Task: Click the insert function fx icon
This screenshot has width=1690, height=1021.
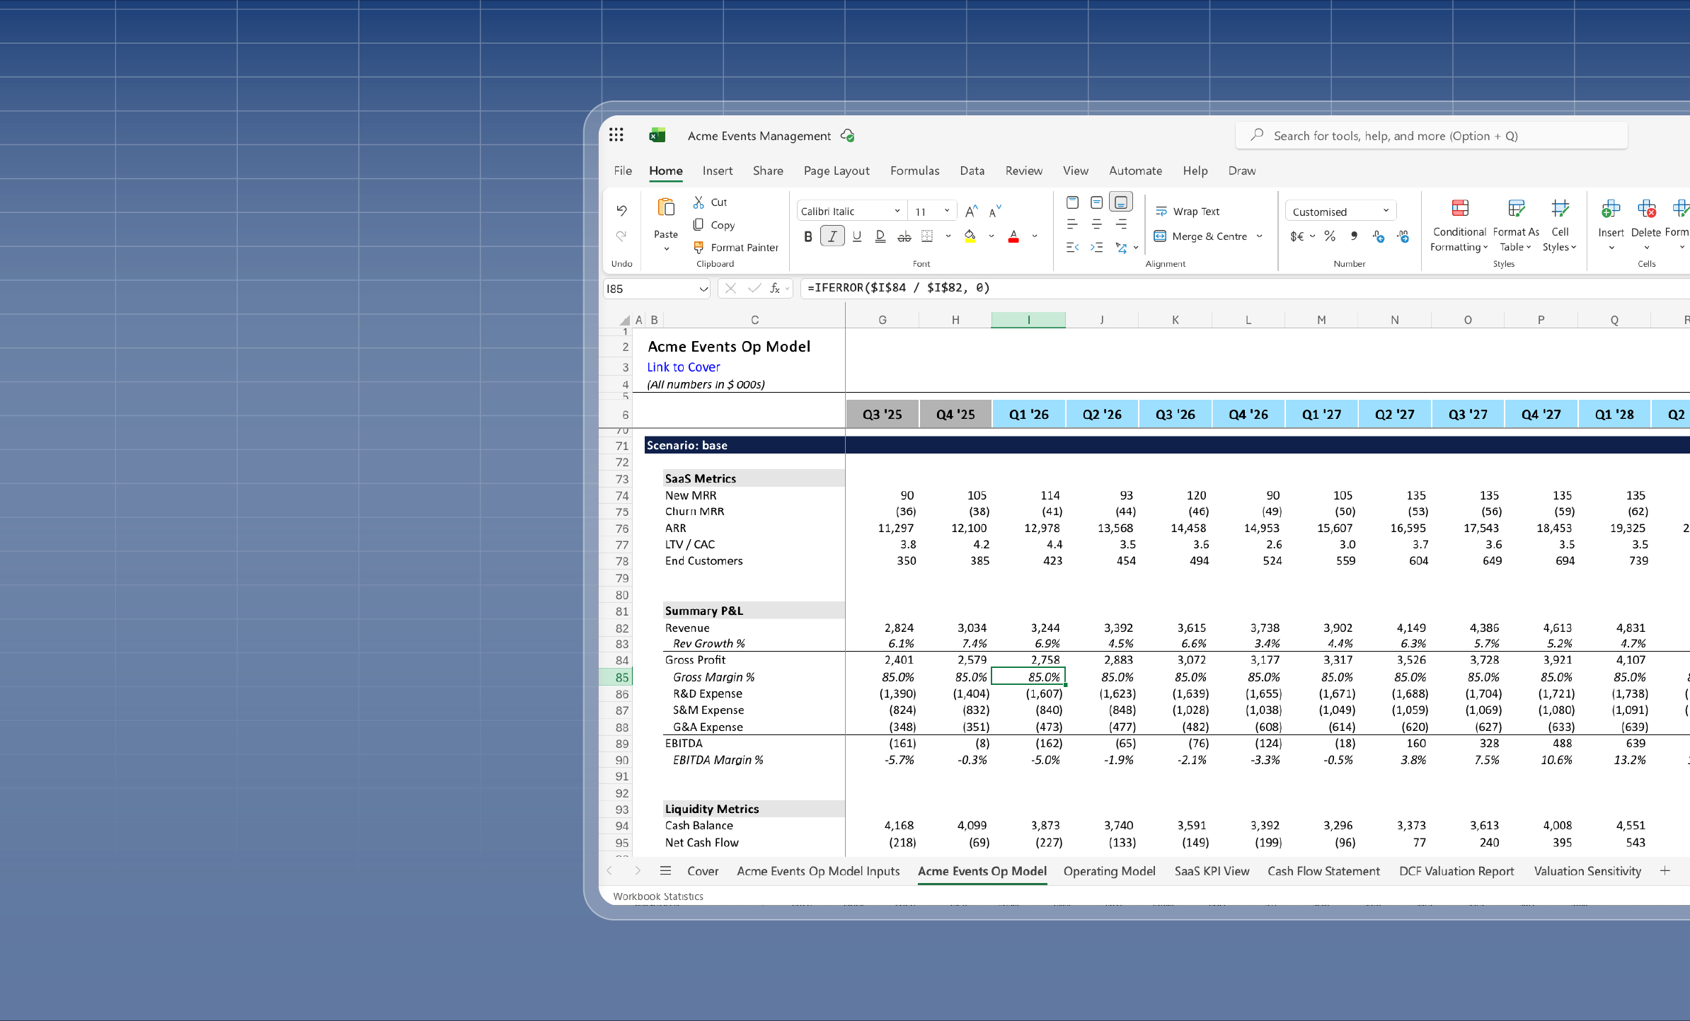Action: tap(775, 288)
